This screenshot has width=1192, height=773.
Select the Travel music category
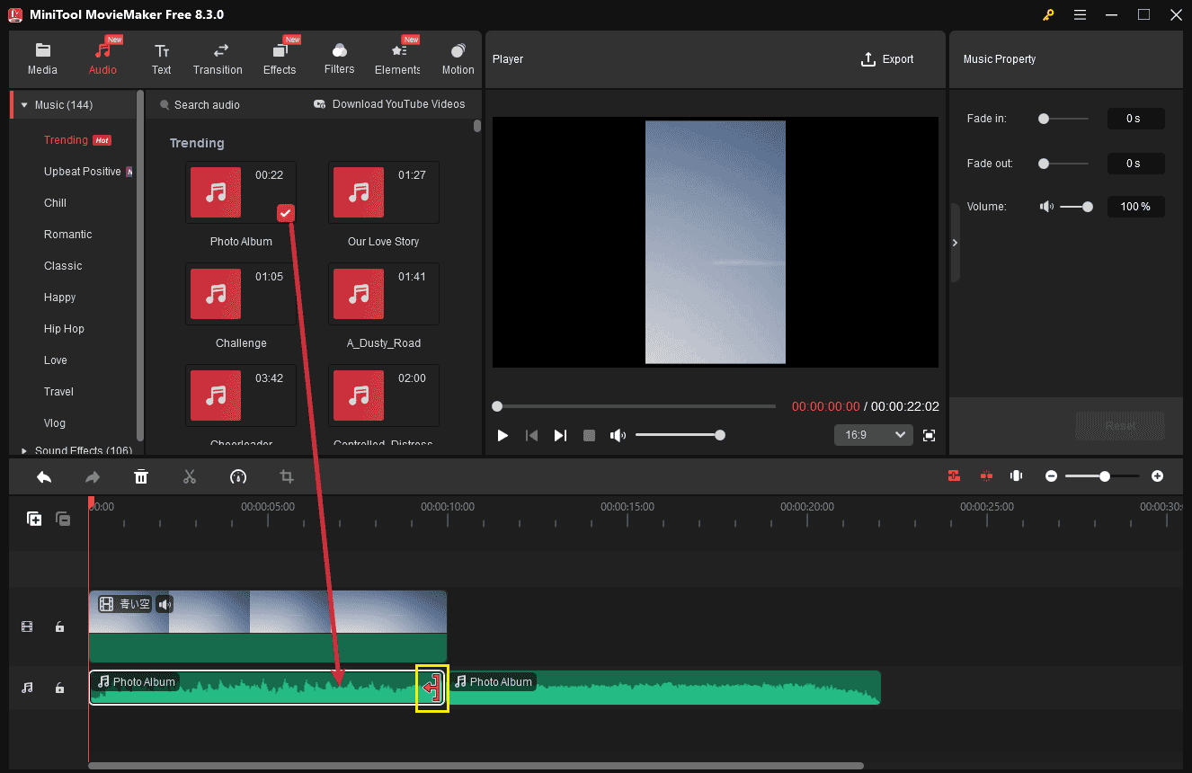59,392
